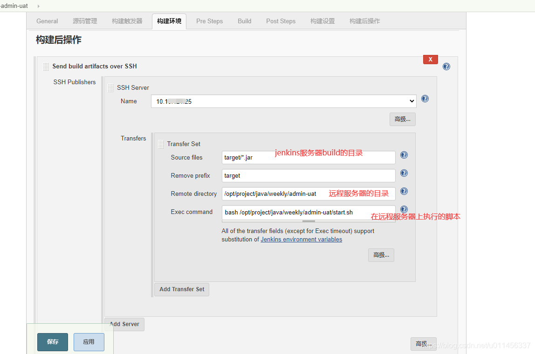
Task: Switch to the Build tab
Action: [x=245, y=21]
